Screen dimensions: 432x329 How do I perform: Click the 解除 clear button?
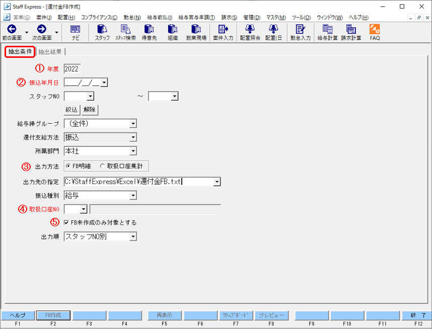point(90,110)
